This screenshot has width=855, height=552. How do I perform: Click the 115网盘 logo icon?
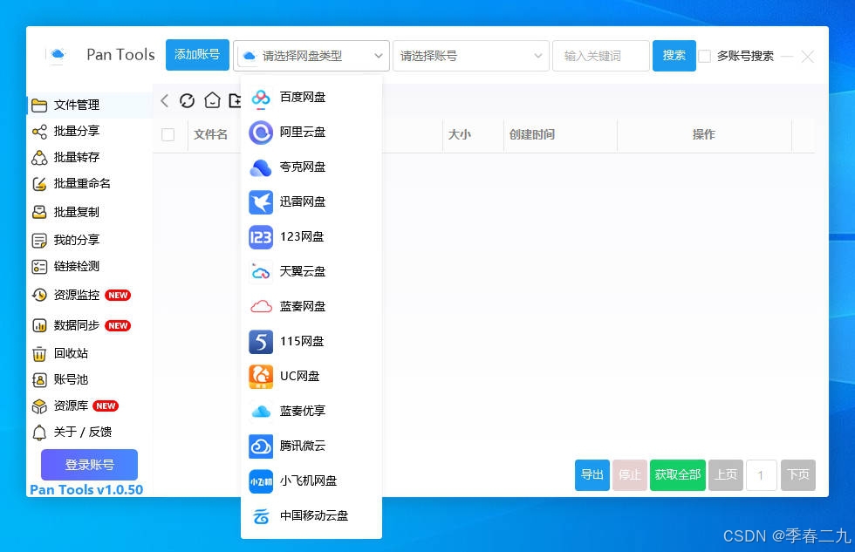(x=261, y=342)
